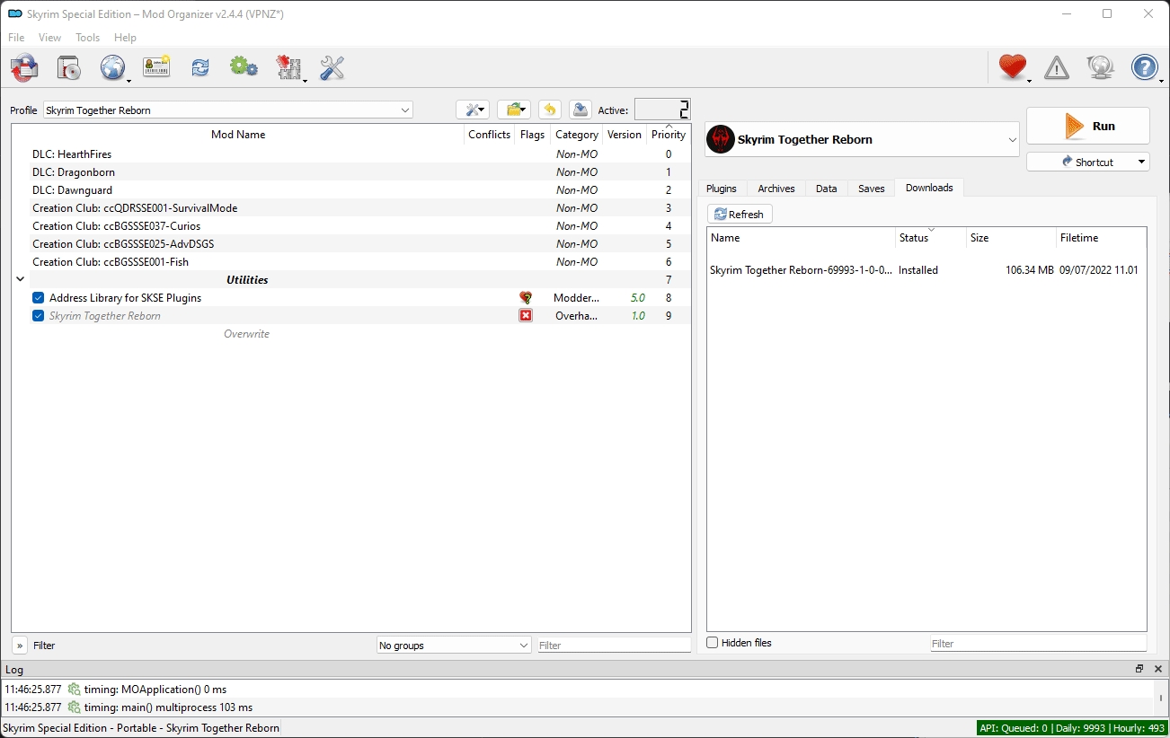The image size is (1170, 738).
Task: Click the mod list Filter text field
Action: point(614,646)
